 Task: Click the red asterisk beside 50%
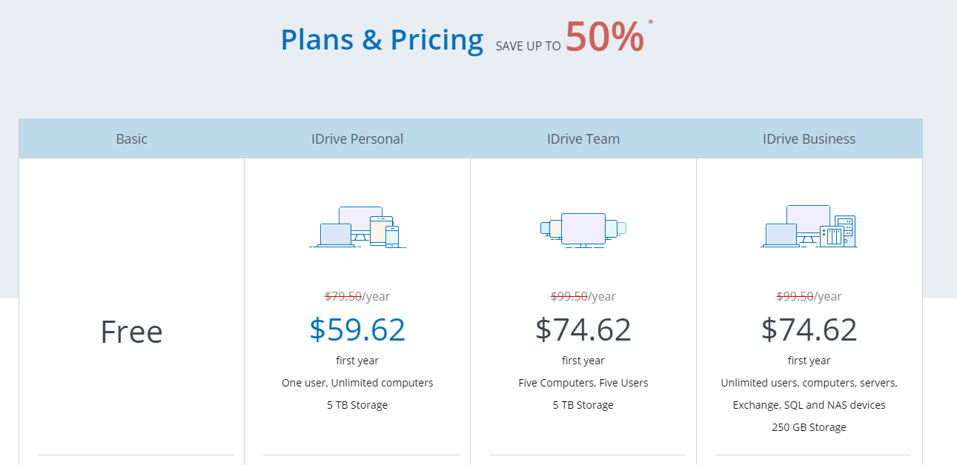coord(651,21)
